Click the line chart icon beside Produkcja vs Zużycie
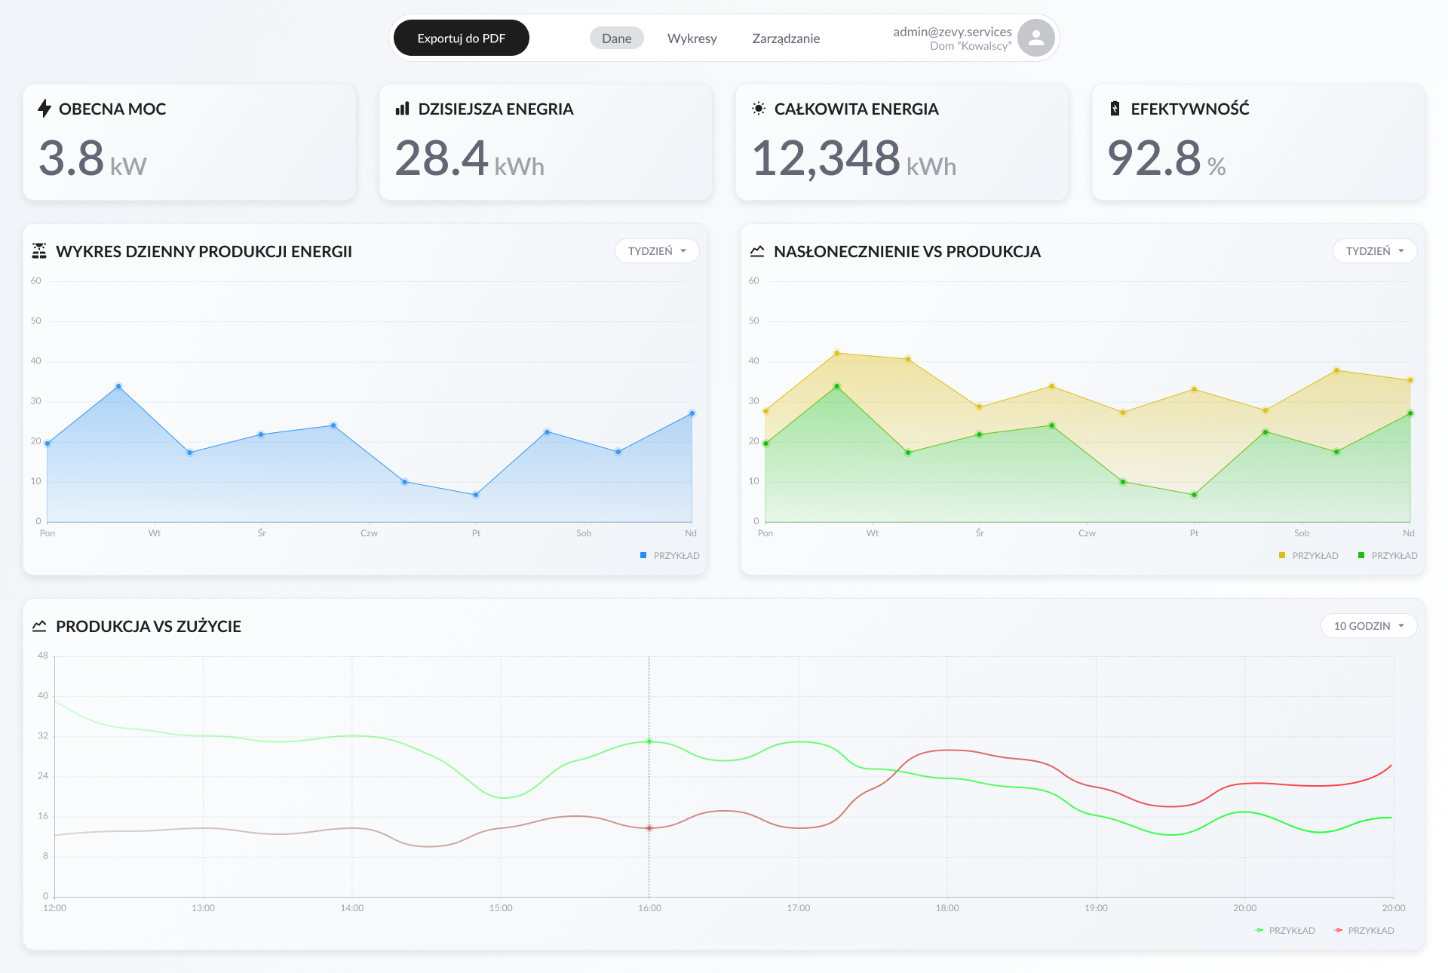The height and width of the screenshot is (973, 1448). tap(39, 626)
